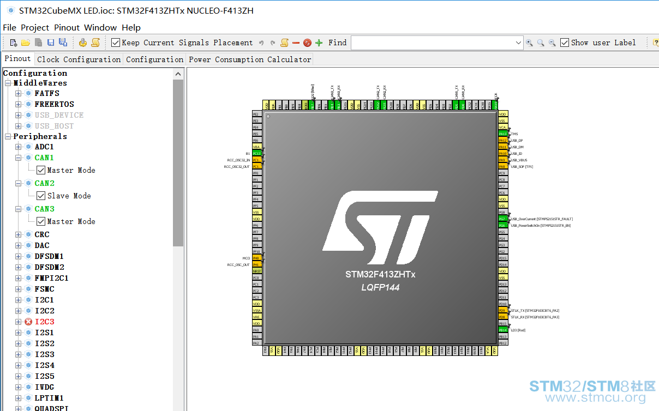
Task: Collapse the CAN2 peripheral node
Action: (x=19, y=183)
